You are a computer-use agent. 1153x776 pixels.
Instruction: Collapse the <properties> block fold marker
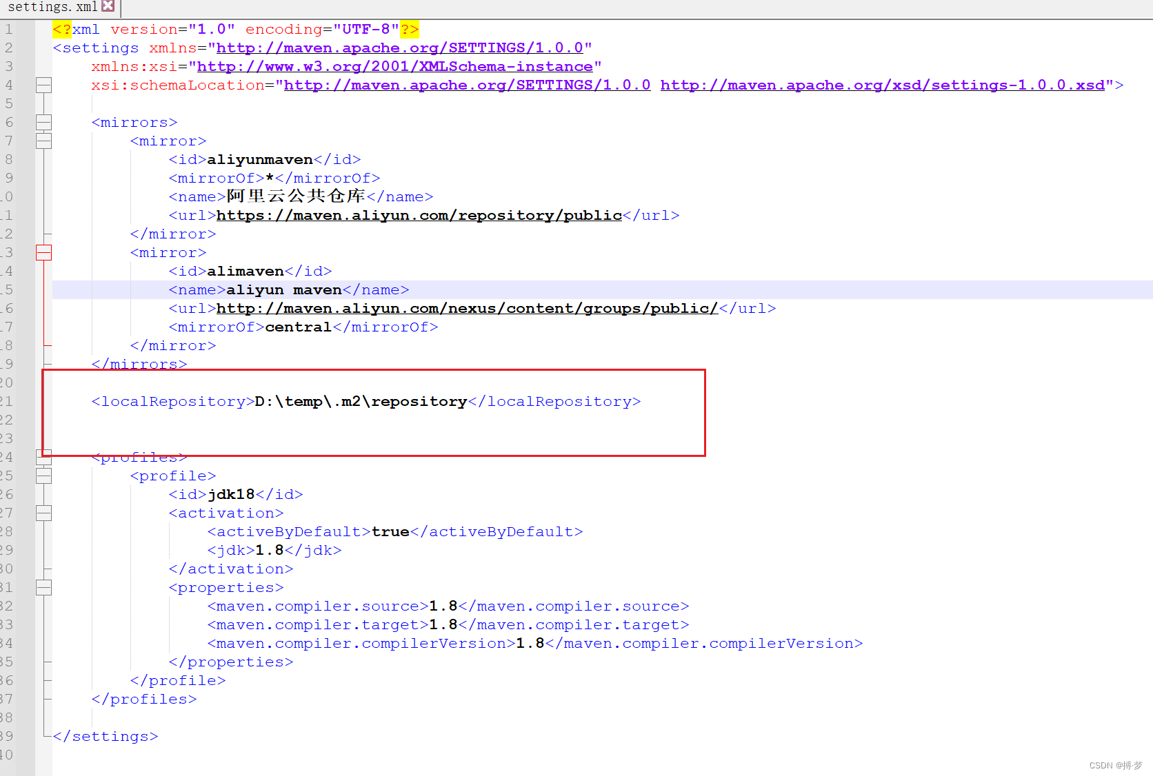(43, 588)
